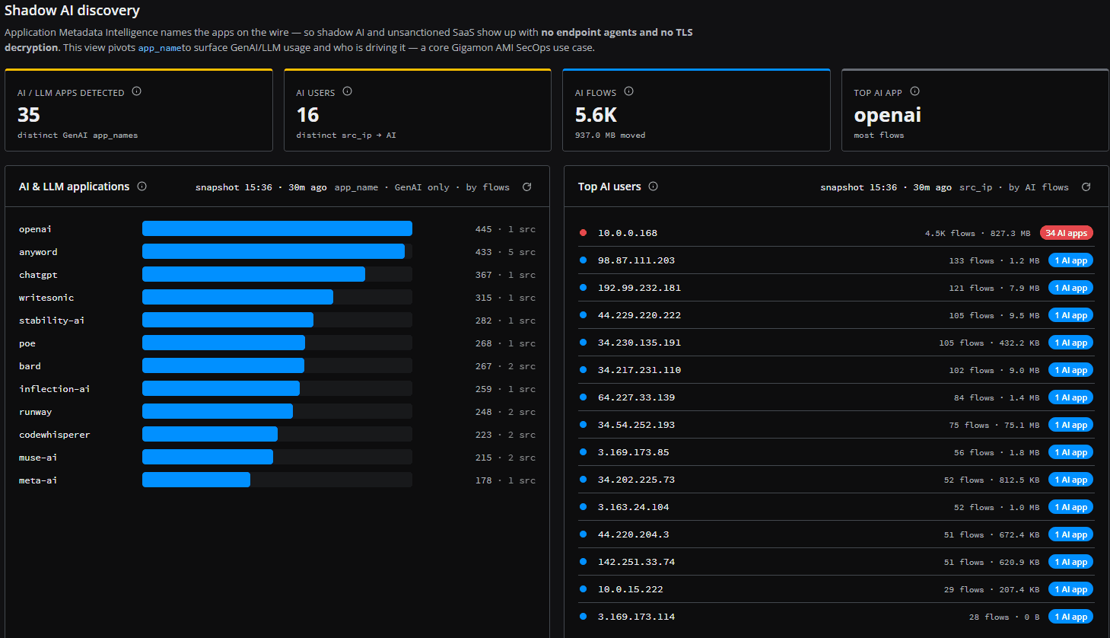Viewport: 1110px width, 638px height.
Task: Click info icon next to AI USERS
Action: tap(348, 91)
